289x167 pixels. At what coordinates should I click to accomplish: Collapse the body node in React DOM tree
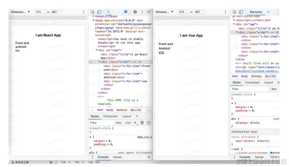coord(93,20)
